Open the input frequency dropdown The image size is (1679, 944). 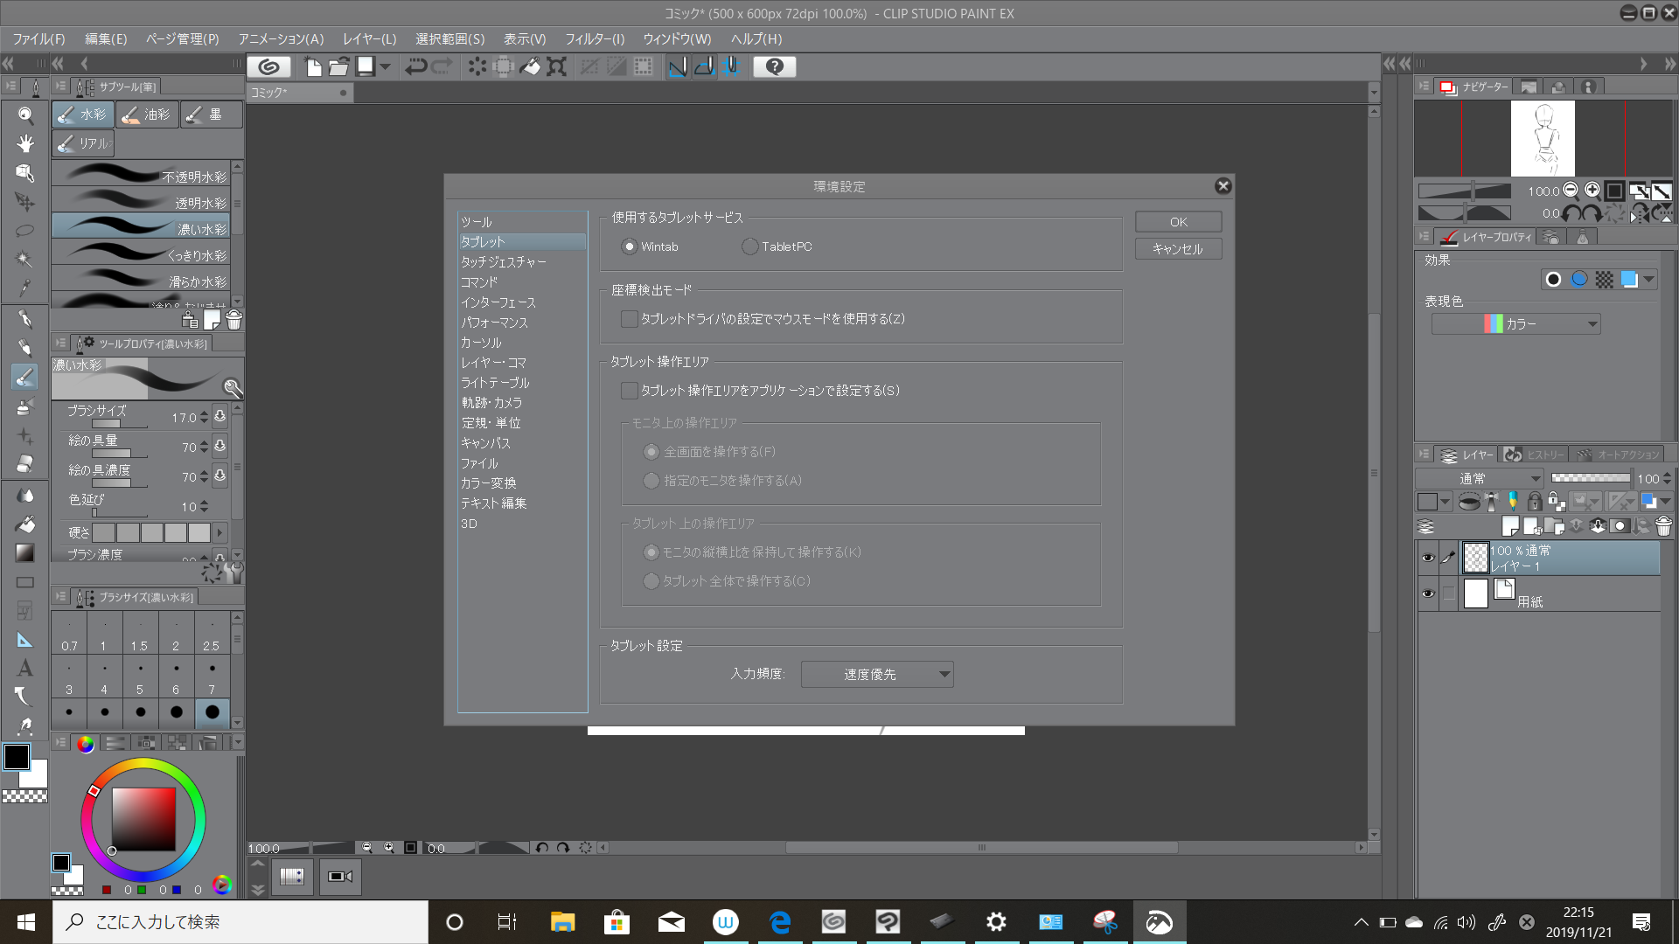point(876,675)
